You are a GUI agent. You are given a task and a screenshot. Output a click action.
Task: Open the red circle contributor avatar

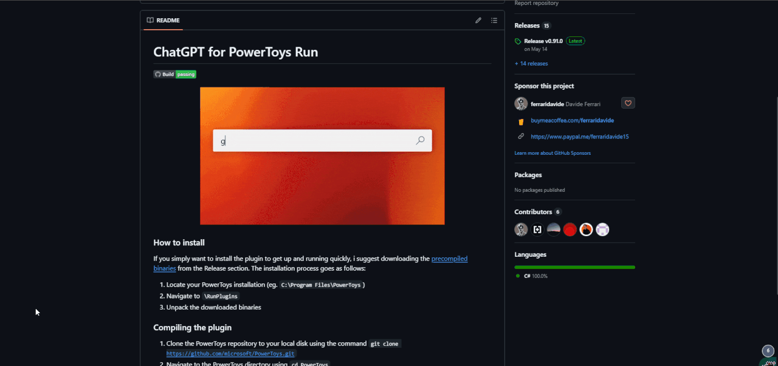coord(570,229)
